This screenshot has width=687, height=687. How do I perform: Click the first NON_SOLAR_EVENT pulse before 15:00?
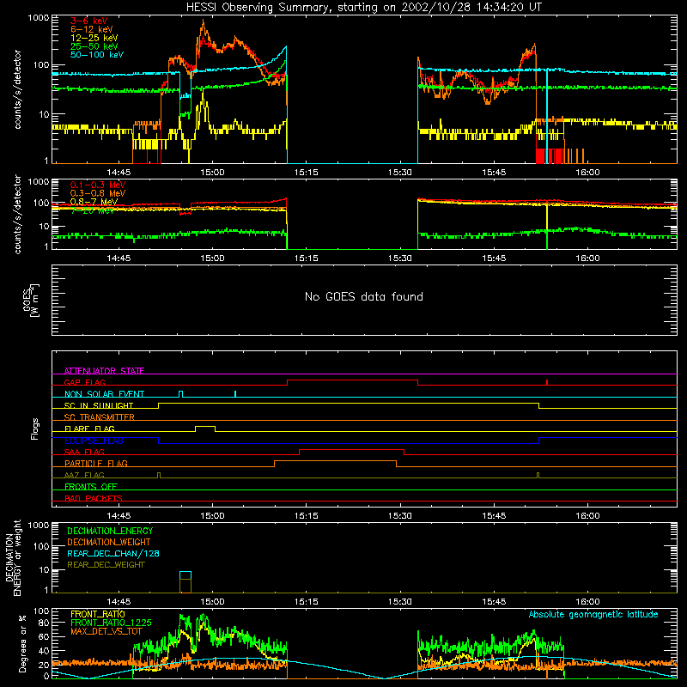tap(181, 393)
